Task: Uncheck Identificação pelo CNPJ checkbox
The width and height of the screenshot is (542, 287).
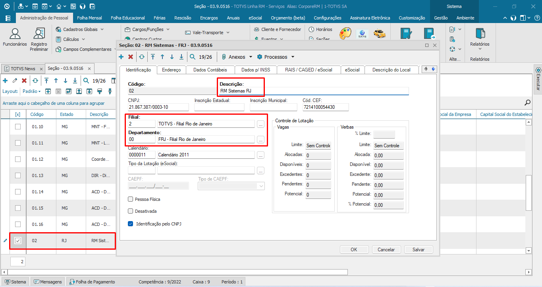Action: (130, 224)
